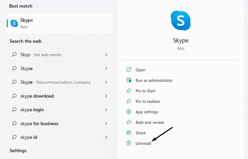Click the Open icon with arrow box
The width and height of the screenshot is (248, 159).
coord(129,70)
